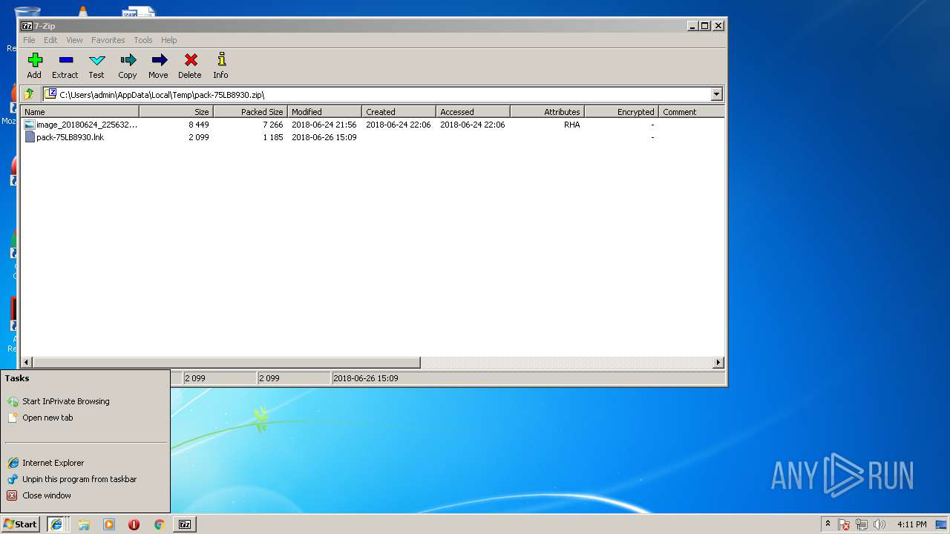950x534 pixels.
Task: Sort by the Packed Size column
Action: tap(250, 112)
